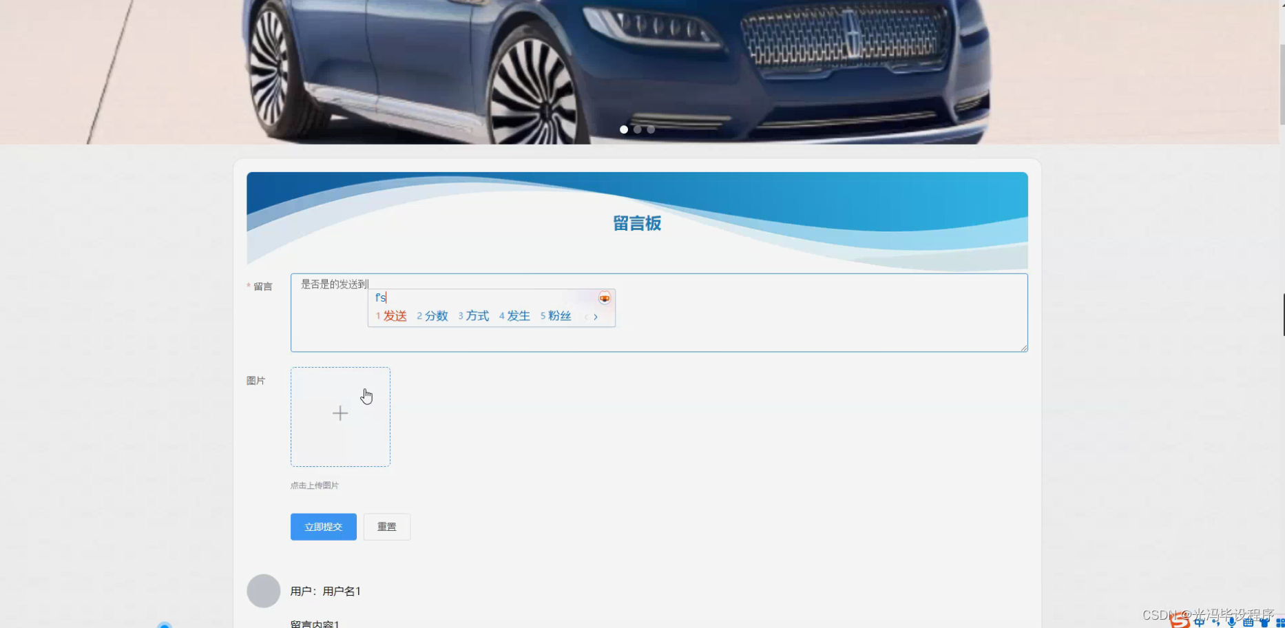Viewport: 1285px width, 628px height.
Task: Select the third carousel indicator dot
Action: pyautogui.click(x=651, y=129)
